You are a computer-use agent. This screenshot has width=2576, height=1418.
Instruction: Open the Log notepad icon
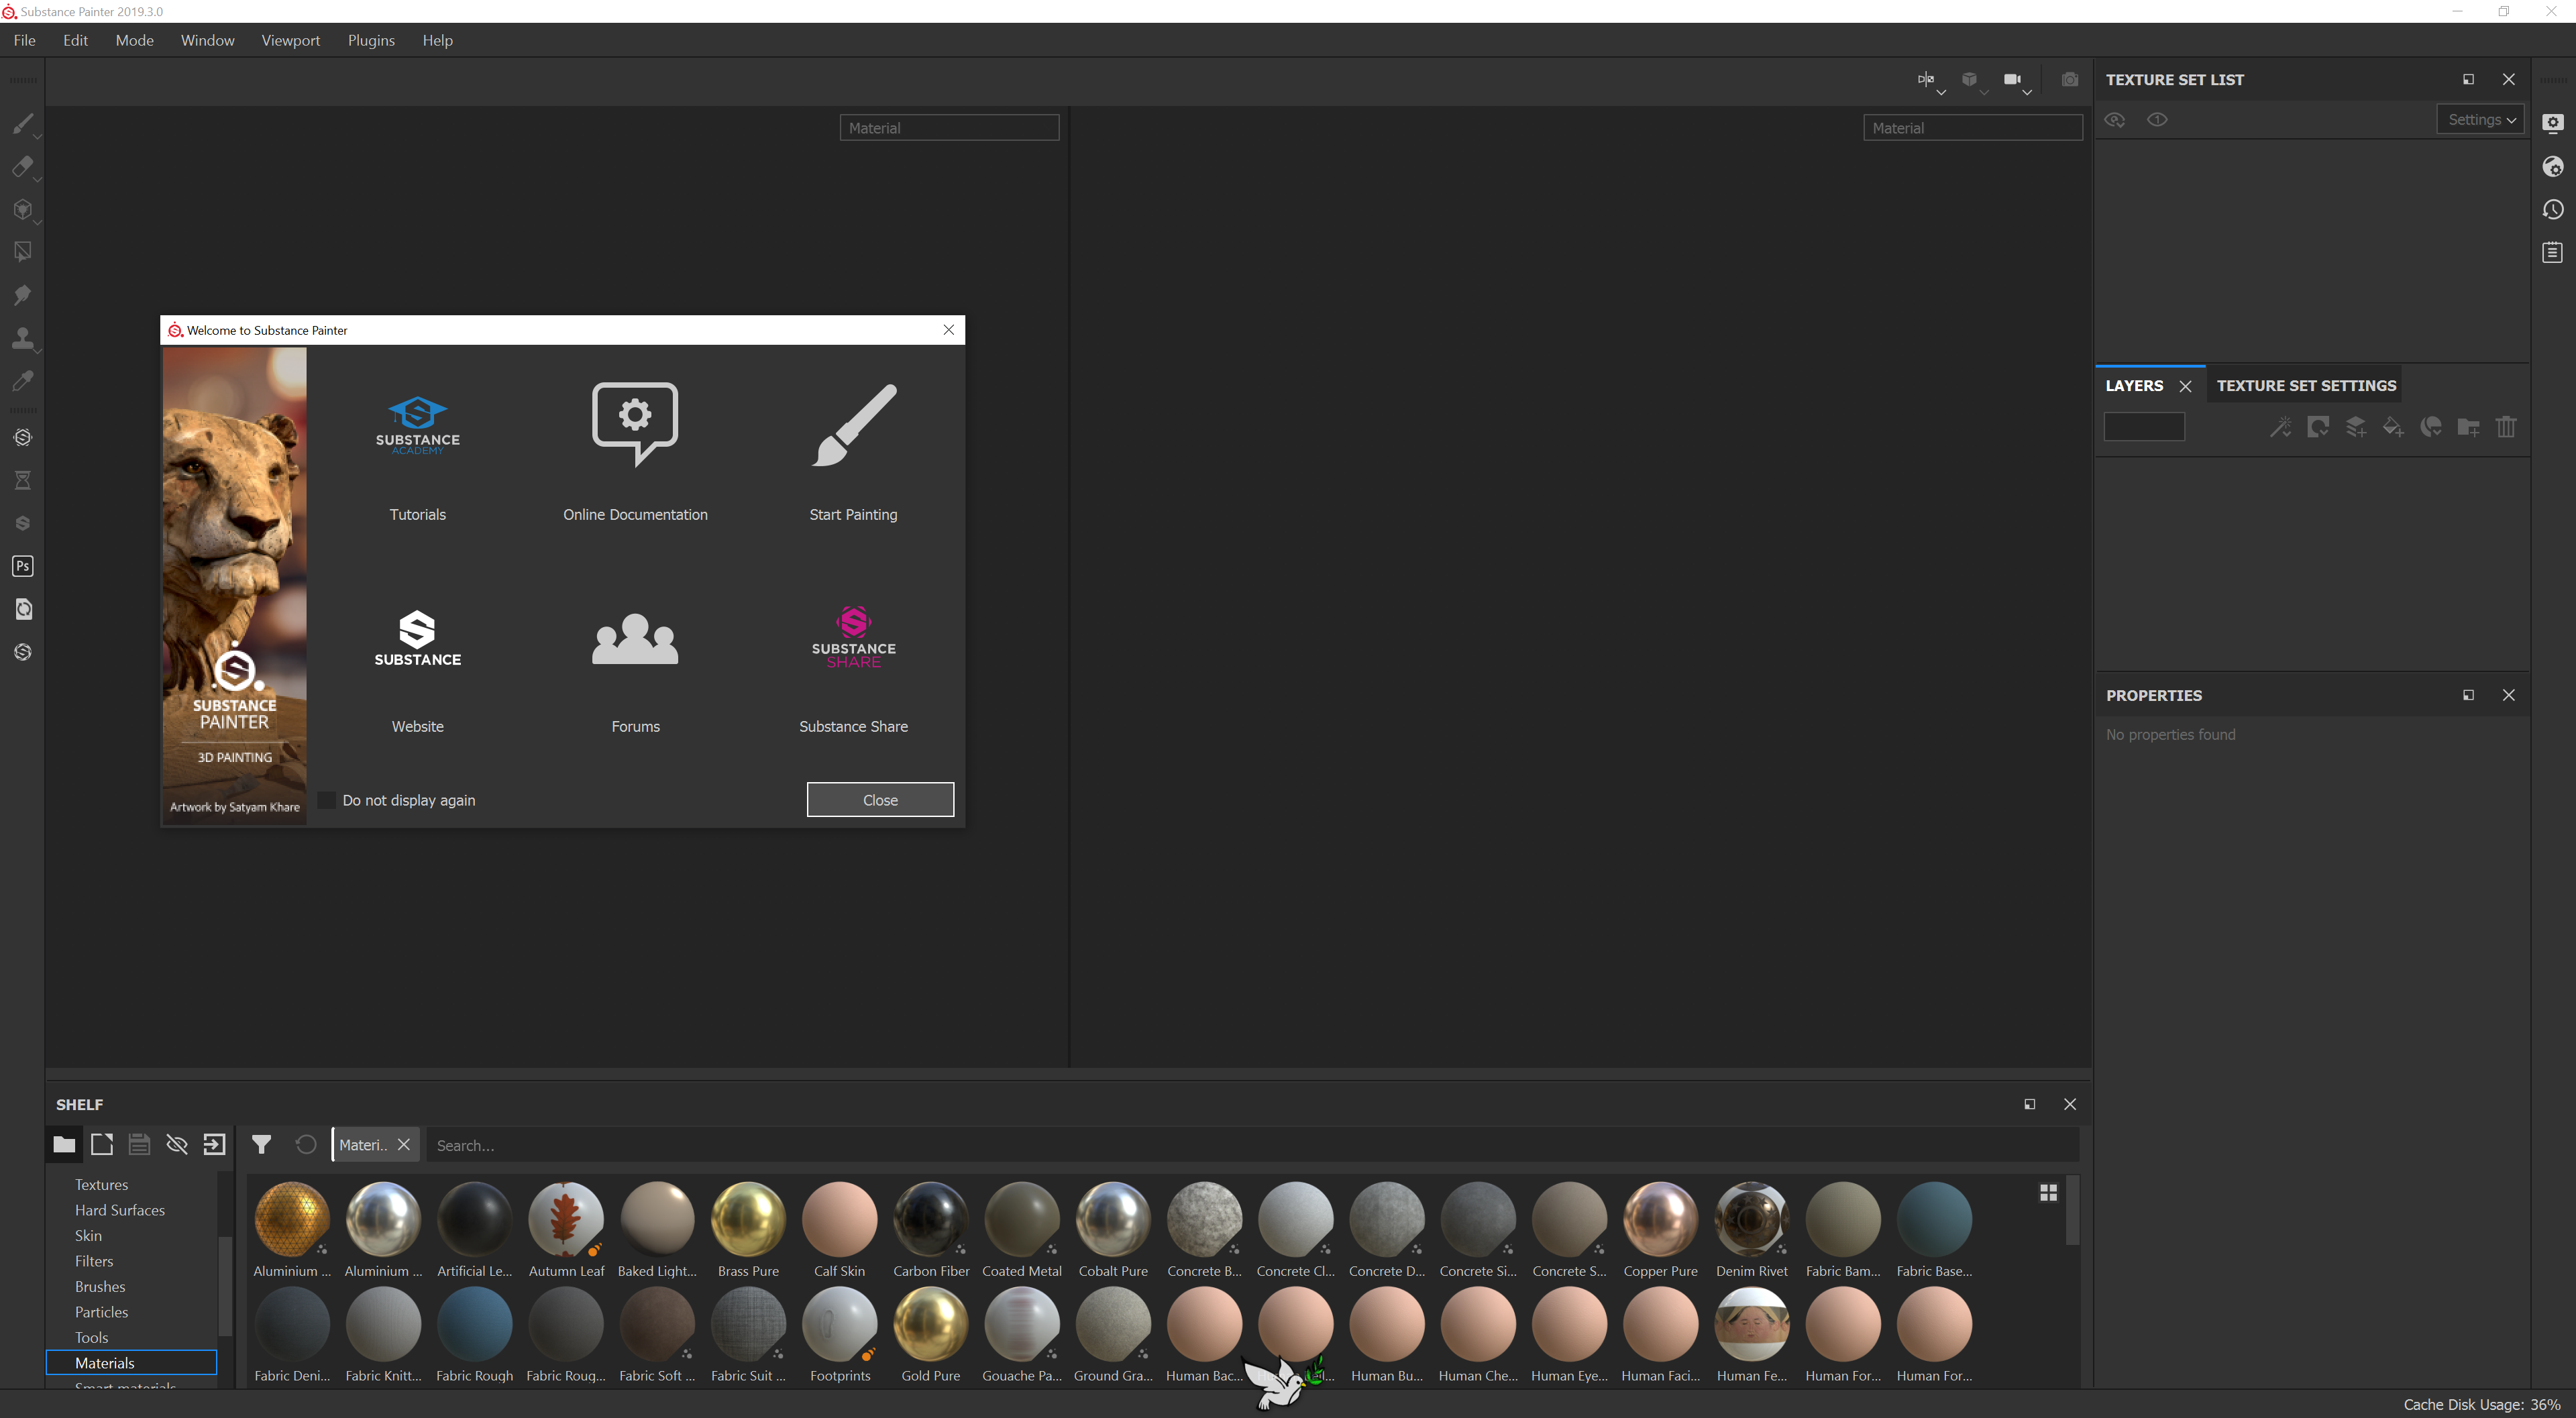click(2553, 252)
